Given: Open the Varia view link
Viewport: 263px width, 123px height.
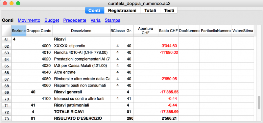Looking at the screenshot, I should pos(95,20).
